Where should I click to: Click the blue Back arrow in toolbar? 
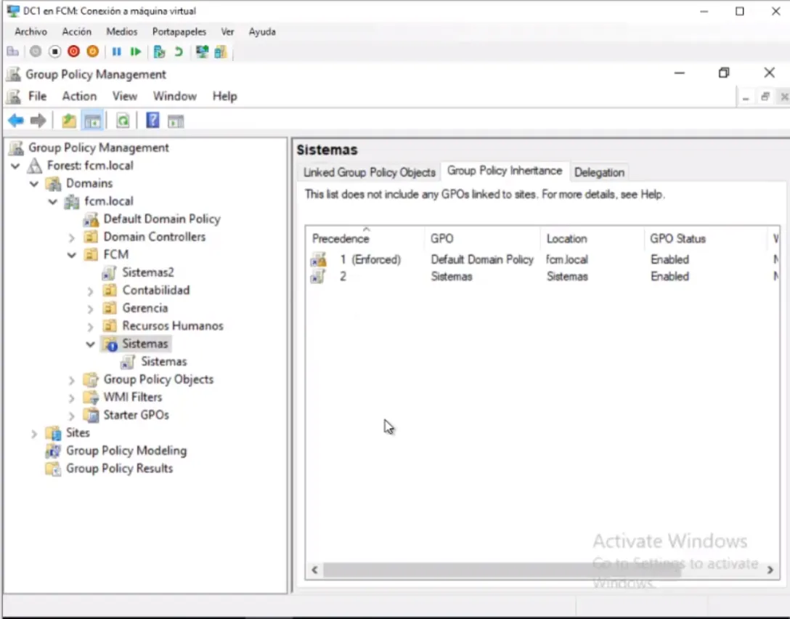click(x=15, y=121)
